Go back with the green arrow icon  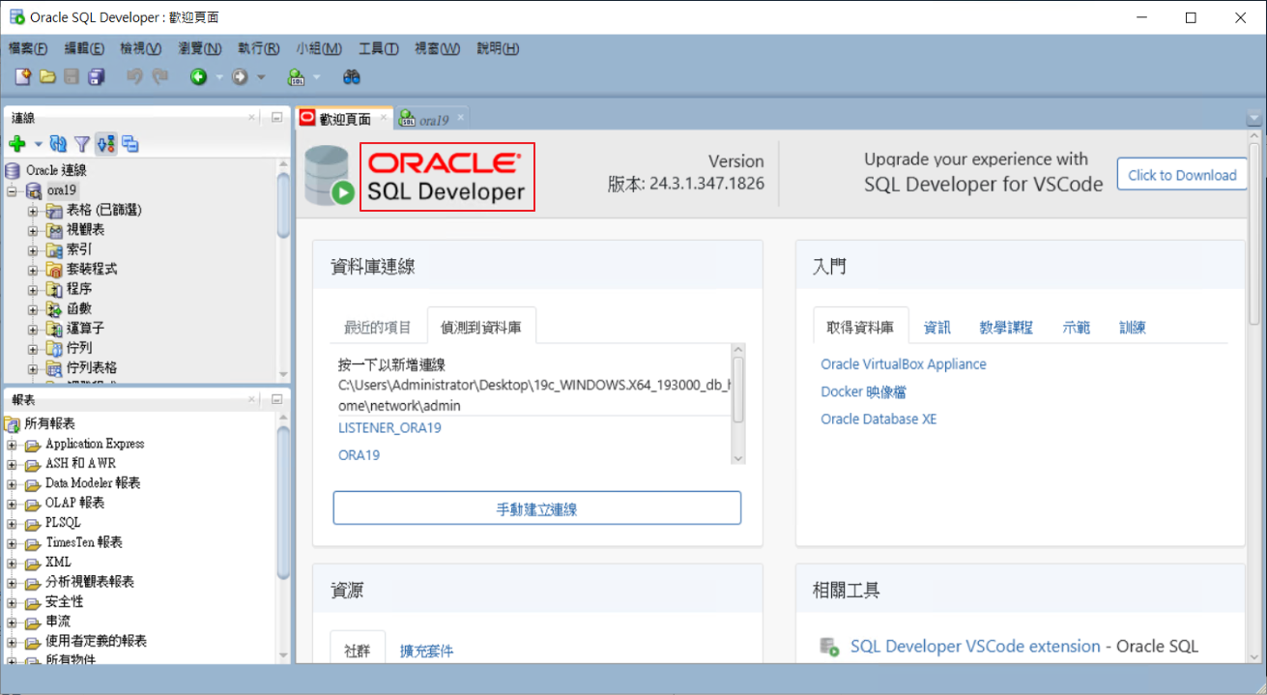[x=198, y=77]
